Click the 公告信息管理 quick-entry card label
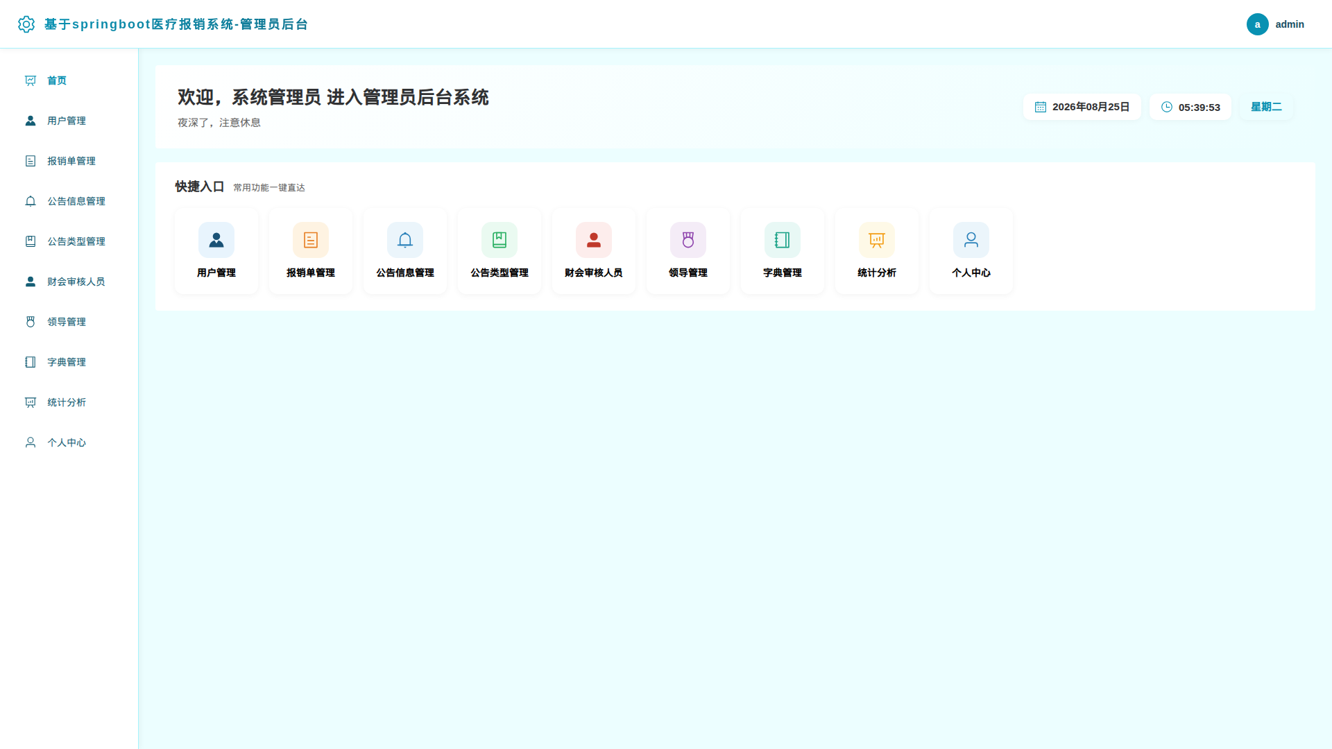Image resolution: width=1332 pixels, height=749 pixels. [405, 273]
